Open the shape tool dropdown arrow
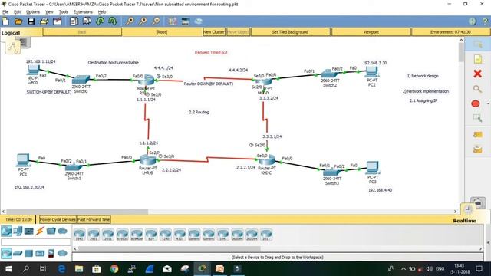 coord(488,103)
